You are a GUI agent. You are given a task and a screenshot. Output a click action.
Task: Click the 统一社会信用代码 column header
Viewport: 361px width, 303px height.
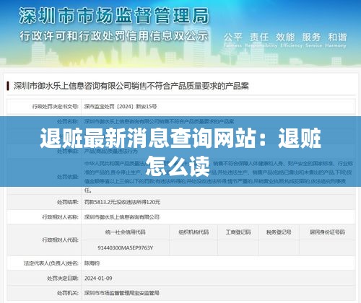point(125,232)
